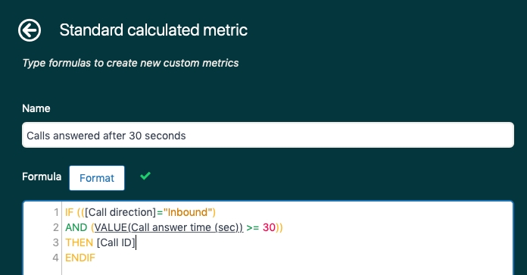This screenshot has width=527, height=275.
Task: Click the >= operator in formula
Action: [253, 227]
